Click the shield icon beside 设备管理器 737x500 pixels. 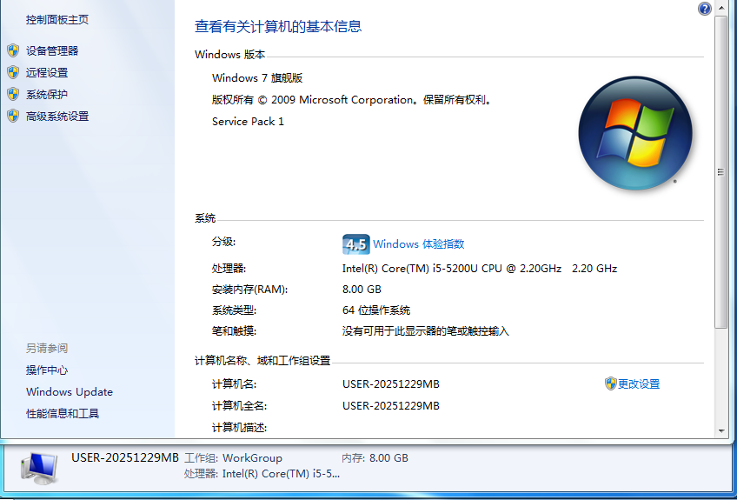13,50
